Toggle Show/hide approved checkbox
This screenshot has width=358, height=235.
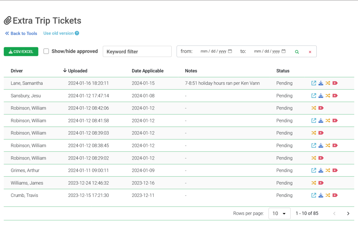tap(46, 51)
